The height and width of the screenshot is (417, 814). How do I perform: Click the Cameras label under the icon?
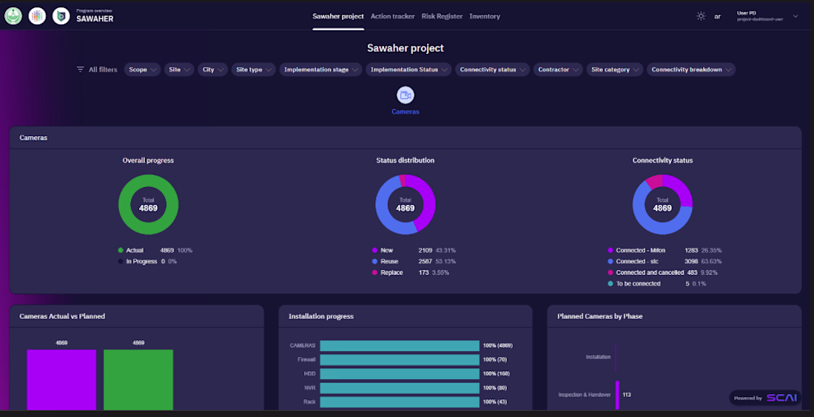[x=406, y=112]
